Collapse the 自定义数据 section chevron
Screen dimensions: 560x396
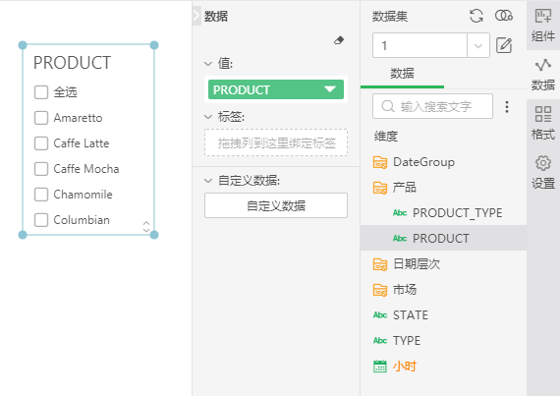click(208, 181)
